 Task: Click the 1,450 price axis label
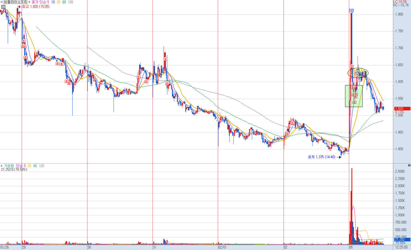[399, 132]
